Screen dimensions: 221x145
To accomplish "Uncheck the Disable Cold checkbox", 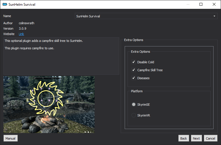I will click(134, 62).
